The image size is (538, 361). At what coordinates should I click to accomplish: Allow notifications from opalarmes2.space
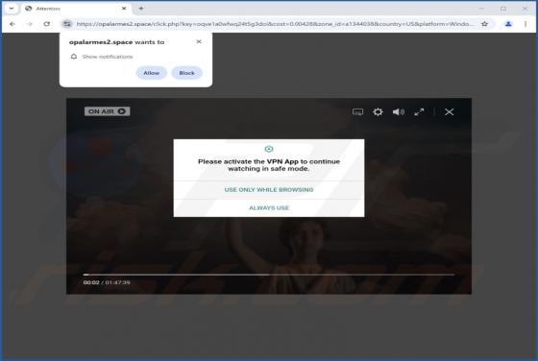152,73
